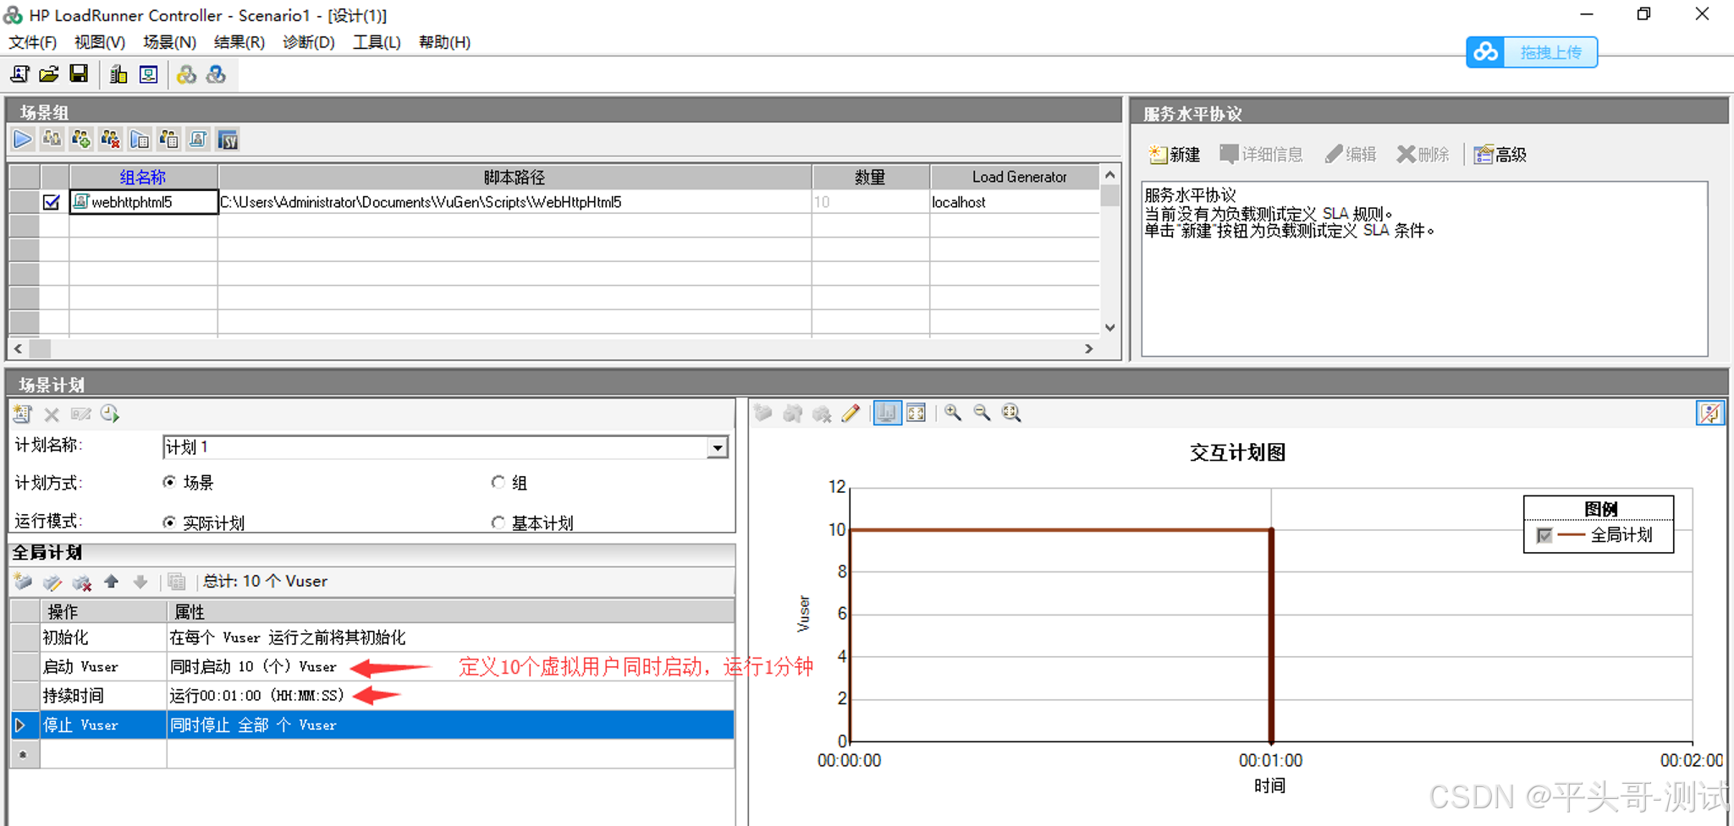Image resolution: width=1734 pixels, height=826 pixels.
Task: Reset zoom on the interactive schedule graph
Action: tap(1011, 413)
